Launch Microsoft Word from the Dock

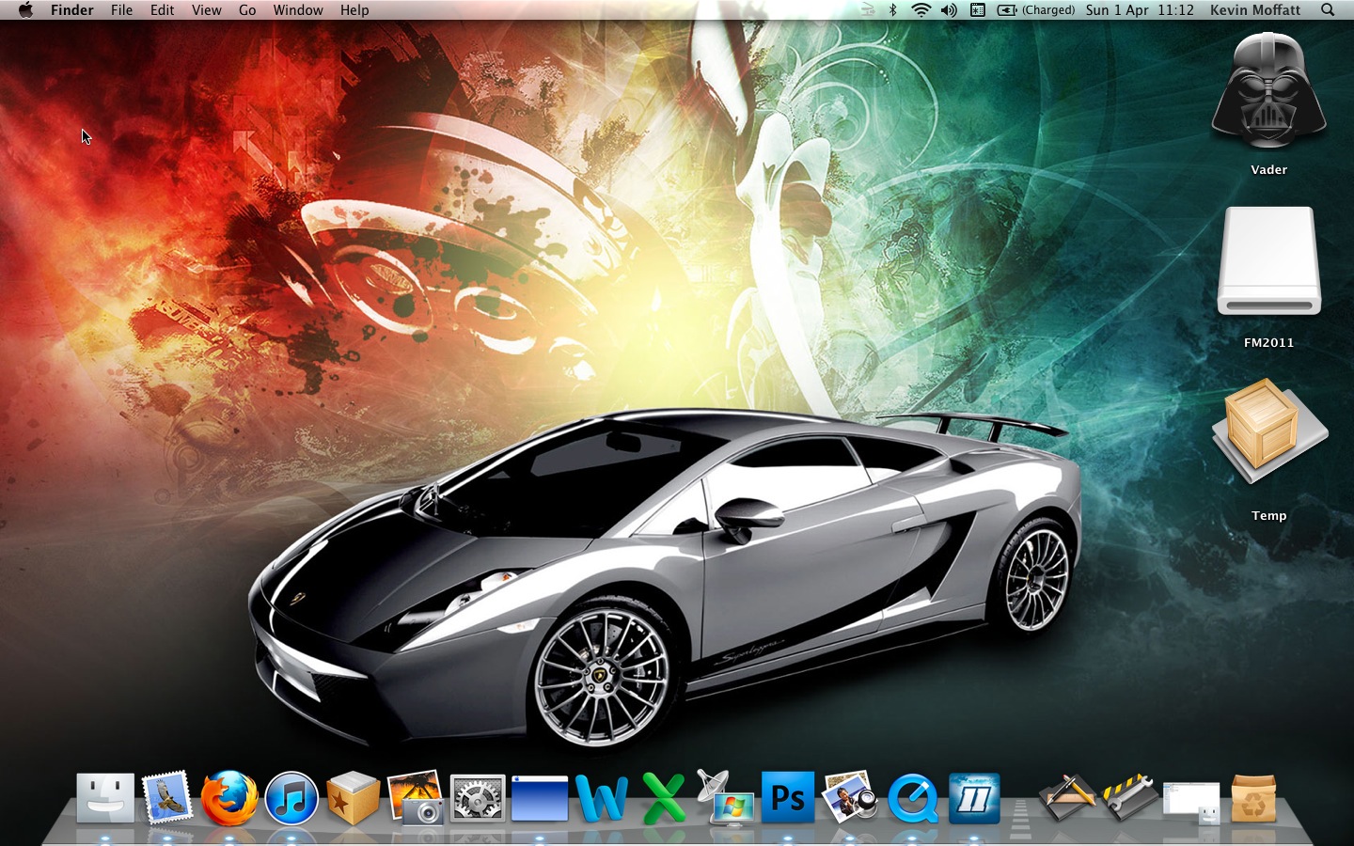602,799
